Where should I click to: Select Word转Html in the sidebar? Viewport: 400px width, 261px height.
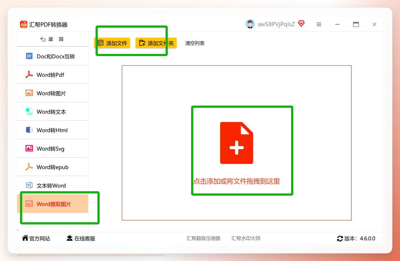pyautogui.click(x=53, y=130)
